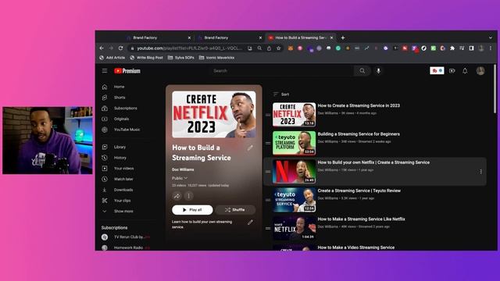Open 'How to Make a Streaming Service Like Netflix'
The height and width of the screenshot is (281, 500).
point(361,219)
